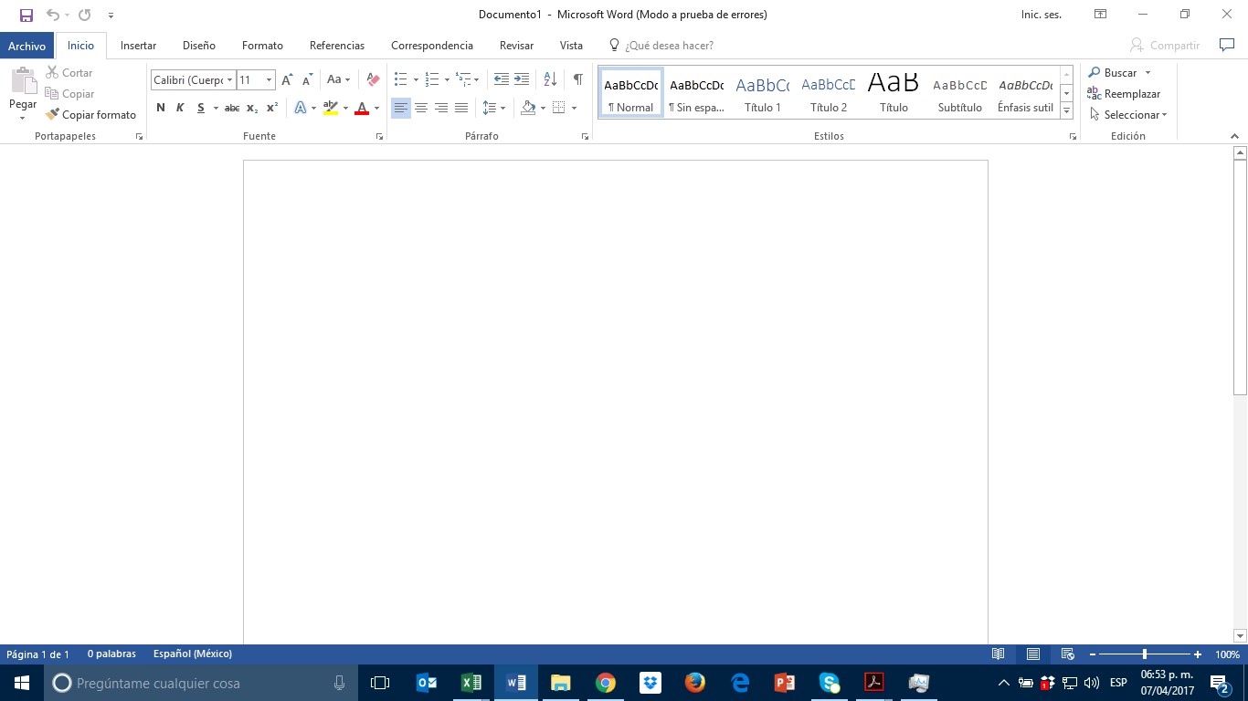This screenshot has width=1248, height=701.
Task: Decrease paragraph indent
Action: pos(502,80)
